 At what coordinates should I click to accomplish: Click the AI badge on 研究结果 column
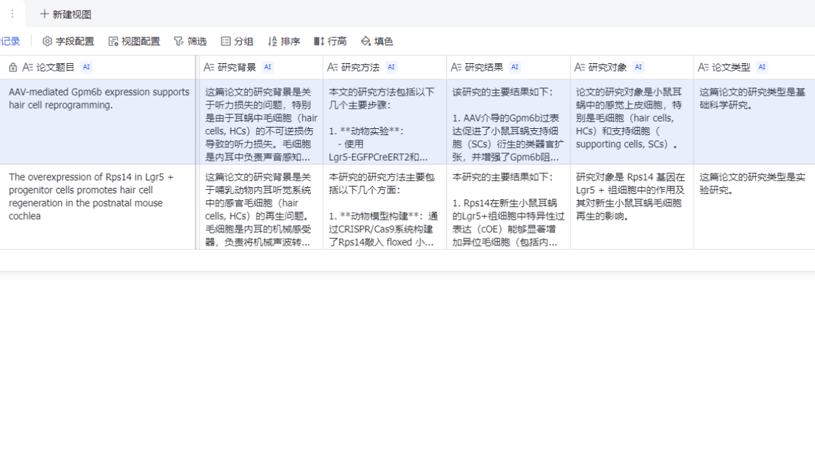(x=514, y=66)
